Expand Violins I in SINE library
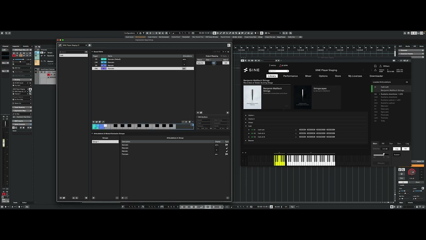The width and height of the screenshot is (426, 240). click(x=246, y=115)
